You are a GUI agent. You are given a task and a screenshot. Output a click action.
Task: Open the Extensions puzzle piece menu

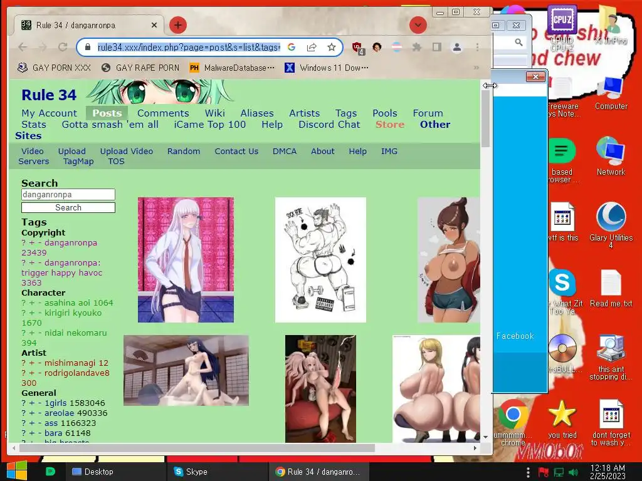(417, 47)
